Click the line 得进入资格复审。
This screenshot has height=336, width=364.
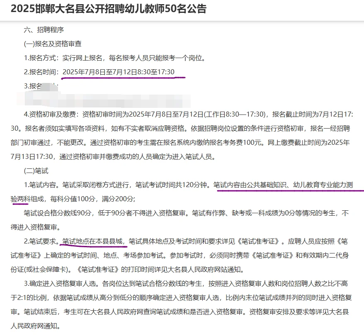point(36,227)
